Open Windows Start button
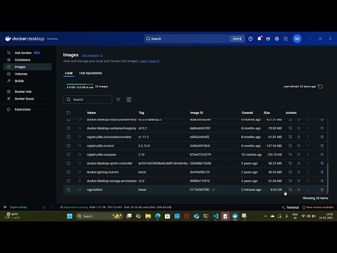Image resolution: width=337 pixels, height=253 pixels. (70, 216)
